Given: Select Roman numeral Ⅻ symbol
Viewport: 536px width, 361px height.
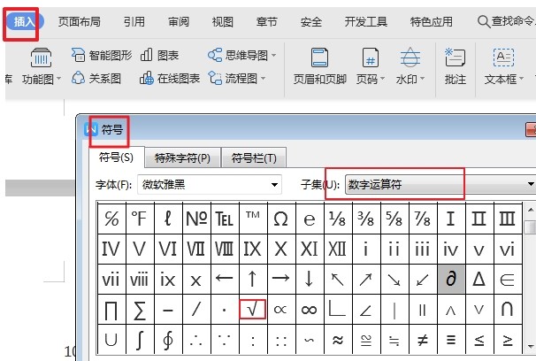Looking at the screenshot, I should point(338,249).
